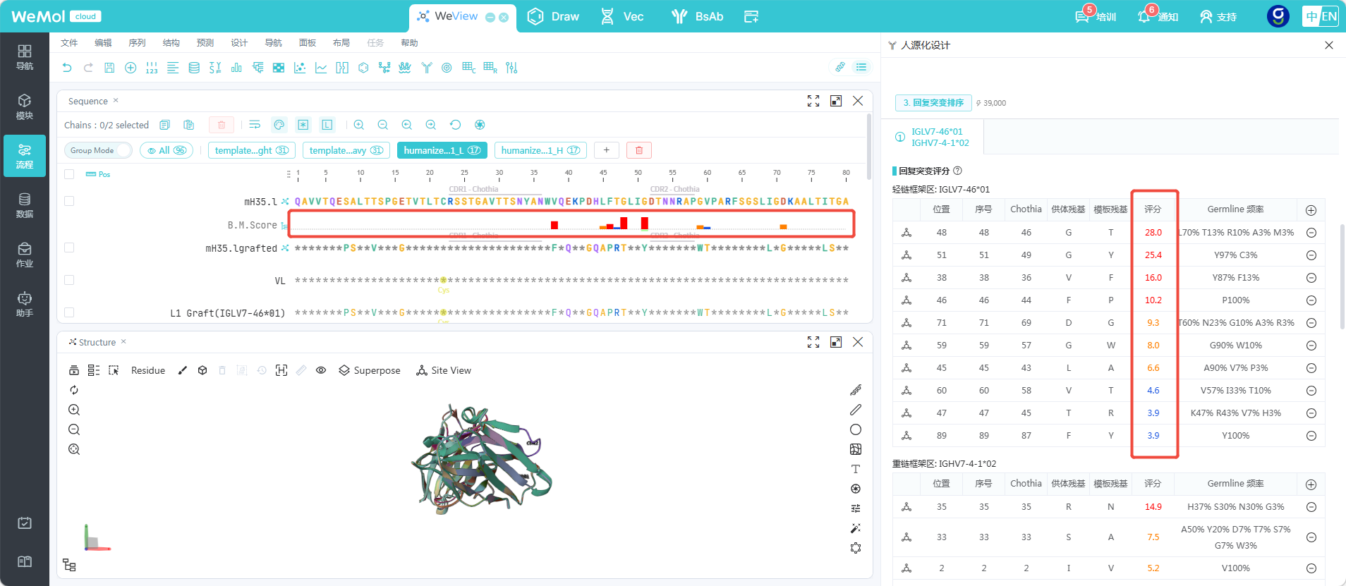Click the save disk icon in toolbar
This screenshot has width=1346, height=586.
pyautogui.click(x=109, y=68)
